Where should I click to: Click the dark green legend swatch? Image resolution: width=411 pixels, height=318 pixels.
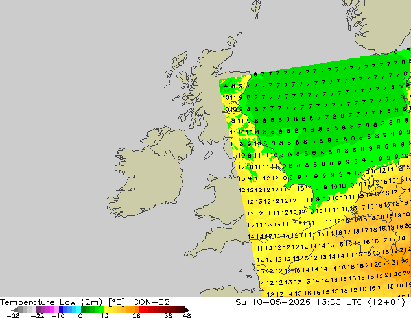coord(84,310)
